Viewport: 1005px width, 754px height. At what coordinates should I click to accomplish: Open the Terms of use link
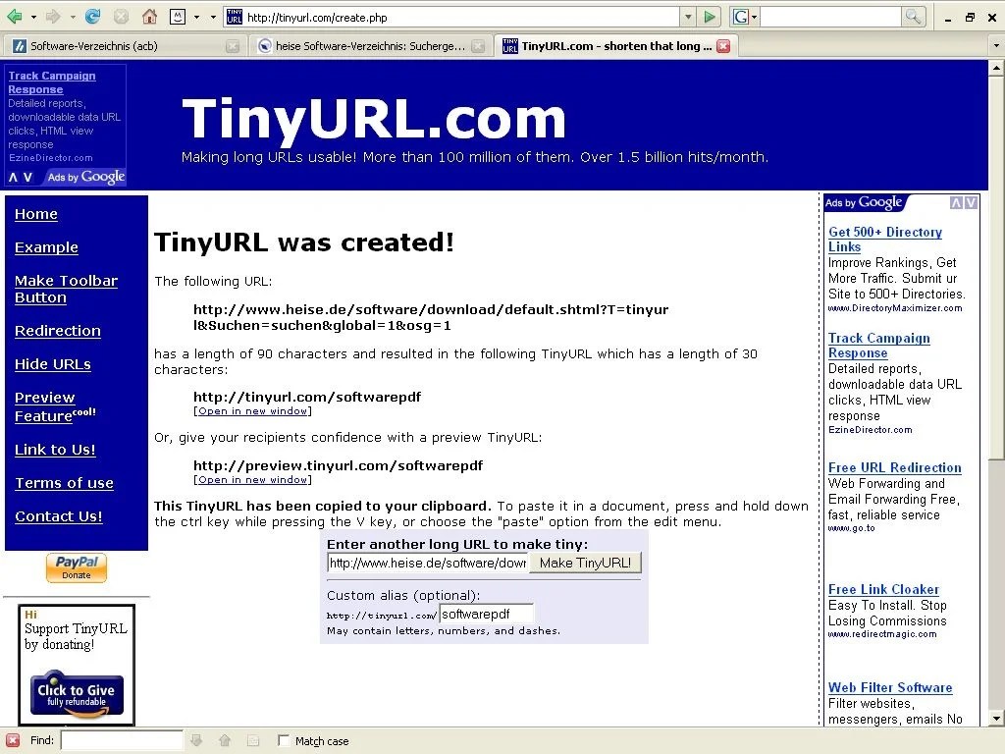tap(64, 483)
